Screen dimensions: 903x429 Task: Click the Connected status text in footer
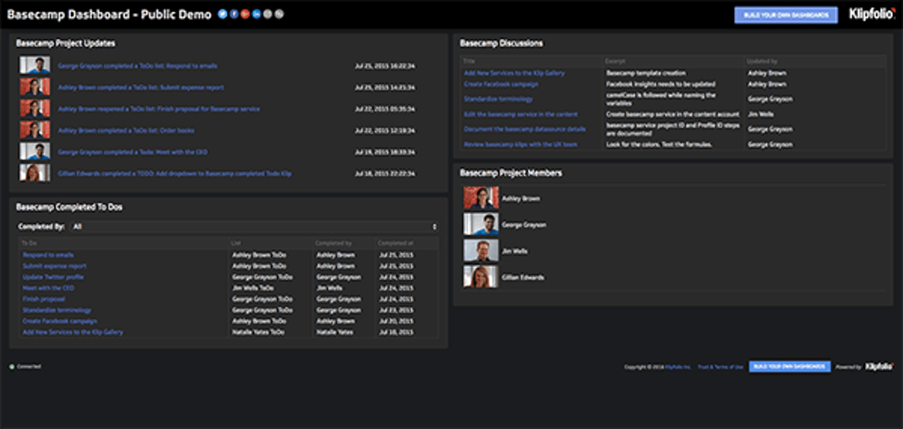tap(29, 366)
